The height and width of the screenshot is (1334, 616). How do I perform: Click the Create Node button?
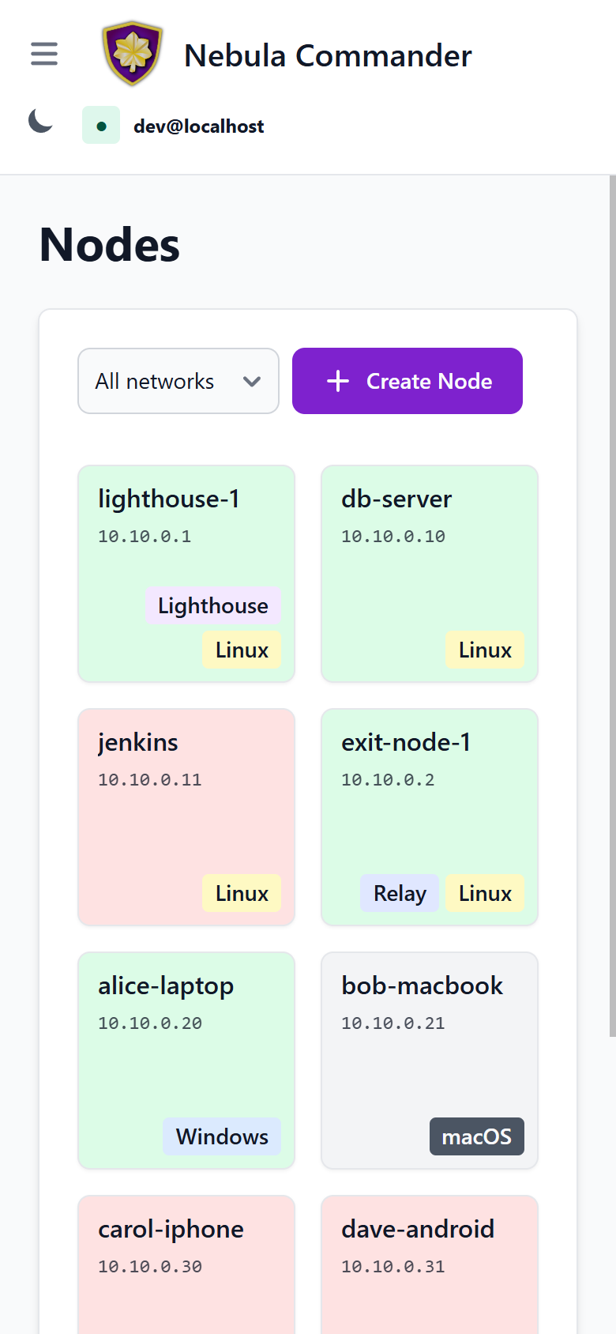point(408,381)
